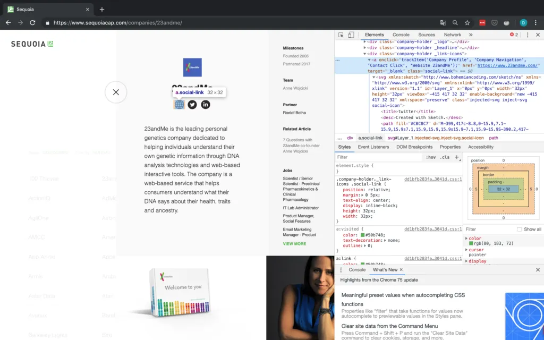Screen dimensions: 544x340
Task: Expand the company-holder _headline div node
Action: click(364, 47)
